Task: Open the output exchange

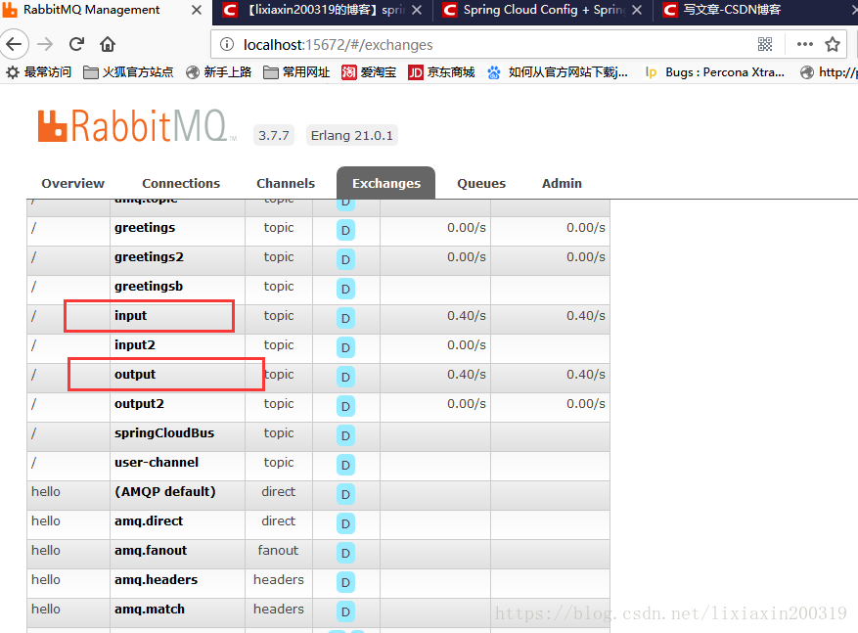Action: 135,374
